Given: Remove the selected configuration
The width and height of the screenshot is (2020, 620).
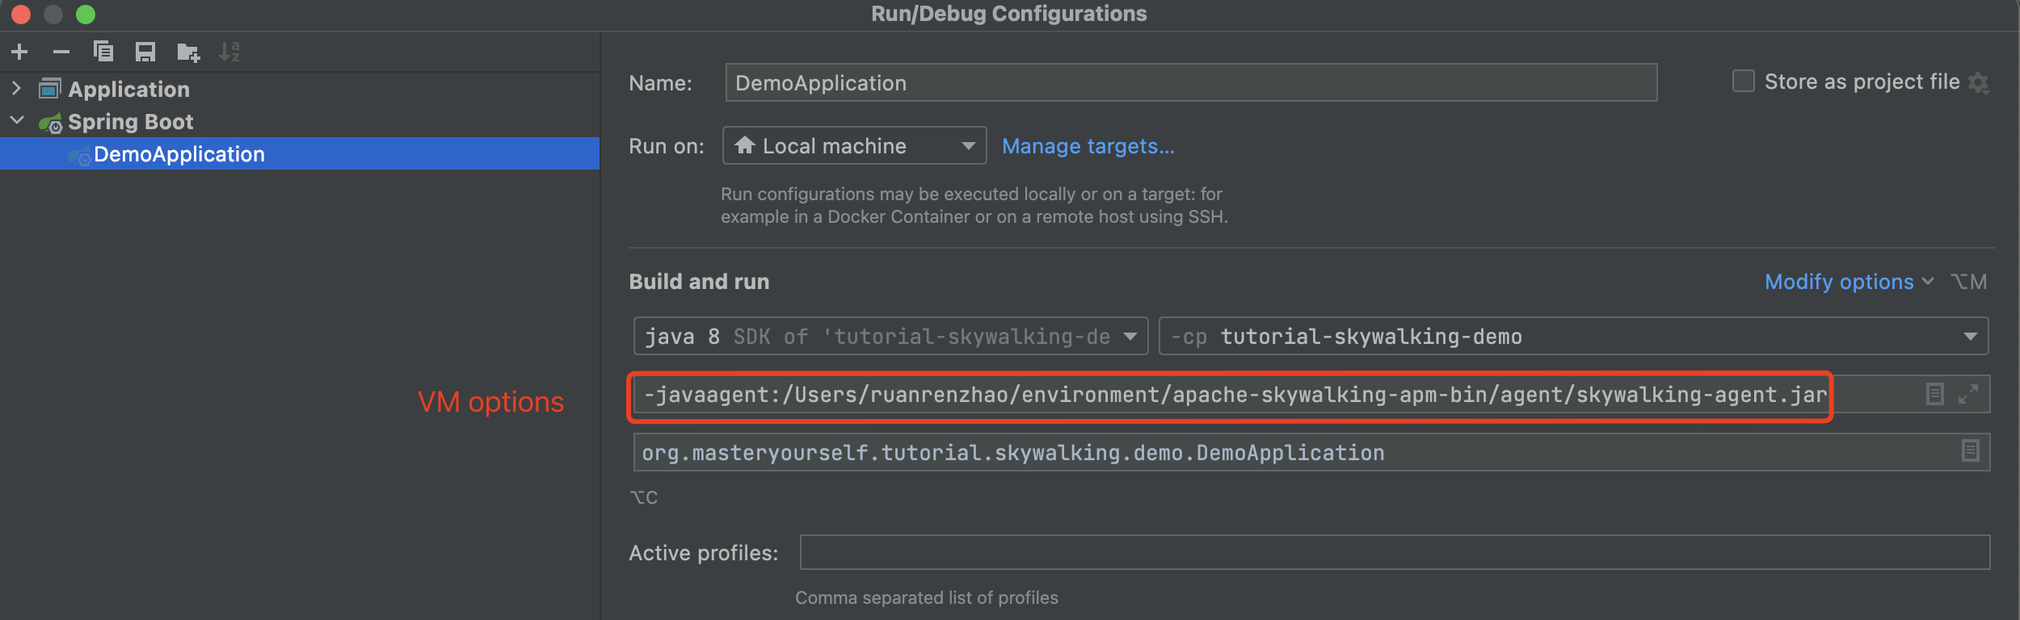Looking at the screenshot, I should coord(61,52).
